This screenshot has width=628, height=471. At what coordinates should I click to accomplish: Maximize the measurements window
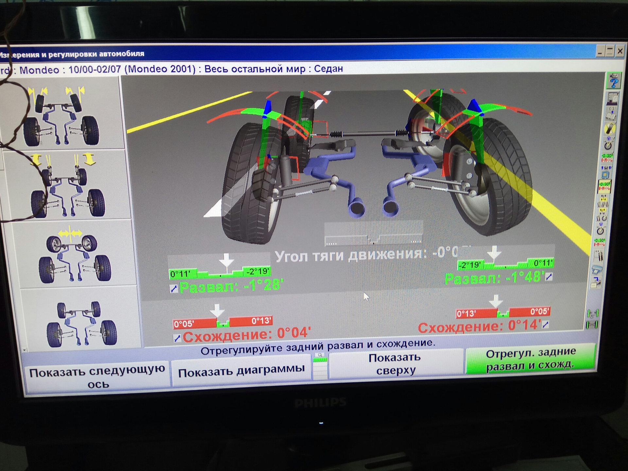(610, 51)
